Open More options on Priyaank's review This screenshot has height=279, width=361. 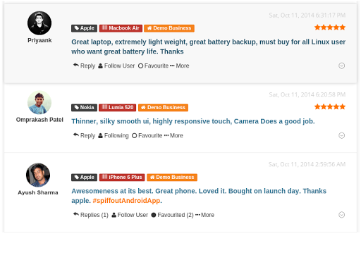[180, 66]
